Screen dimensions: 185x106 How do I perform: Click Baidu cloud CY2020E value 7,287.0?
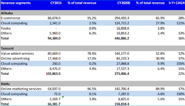click(x=124, y=94)
